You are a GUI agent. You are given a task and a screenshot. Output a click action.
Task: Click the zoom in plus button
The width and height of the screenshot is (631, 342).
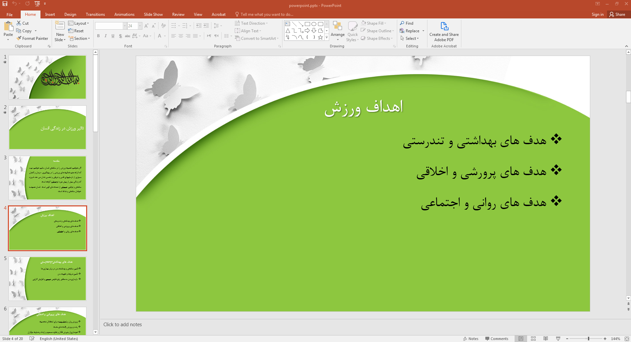click(605, 338)
